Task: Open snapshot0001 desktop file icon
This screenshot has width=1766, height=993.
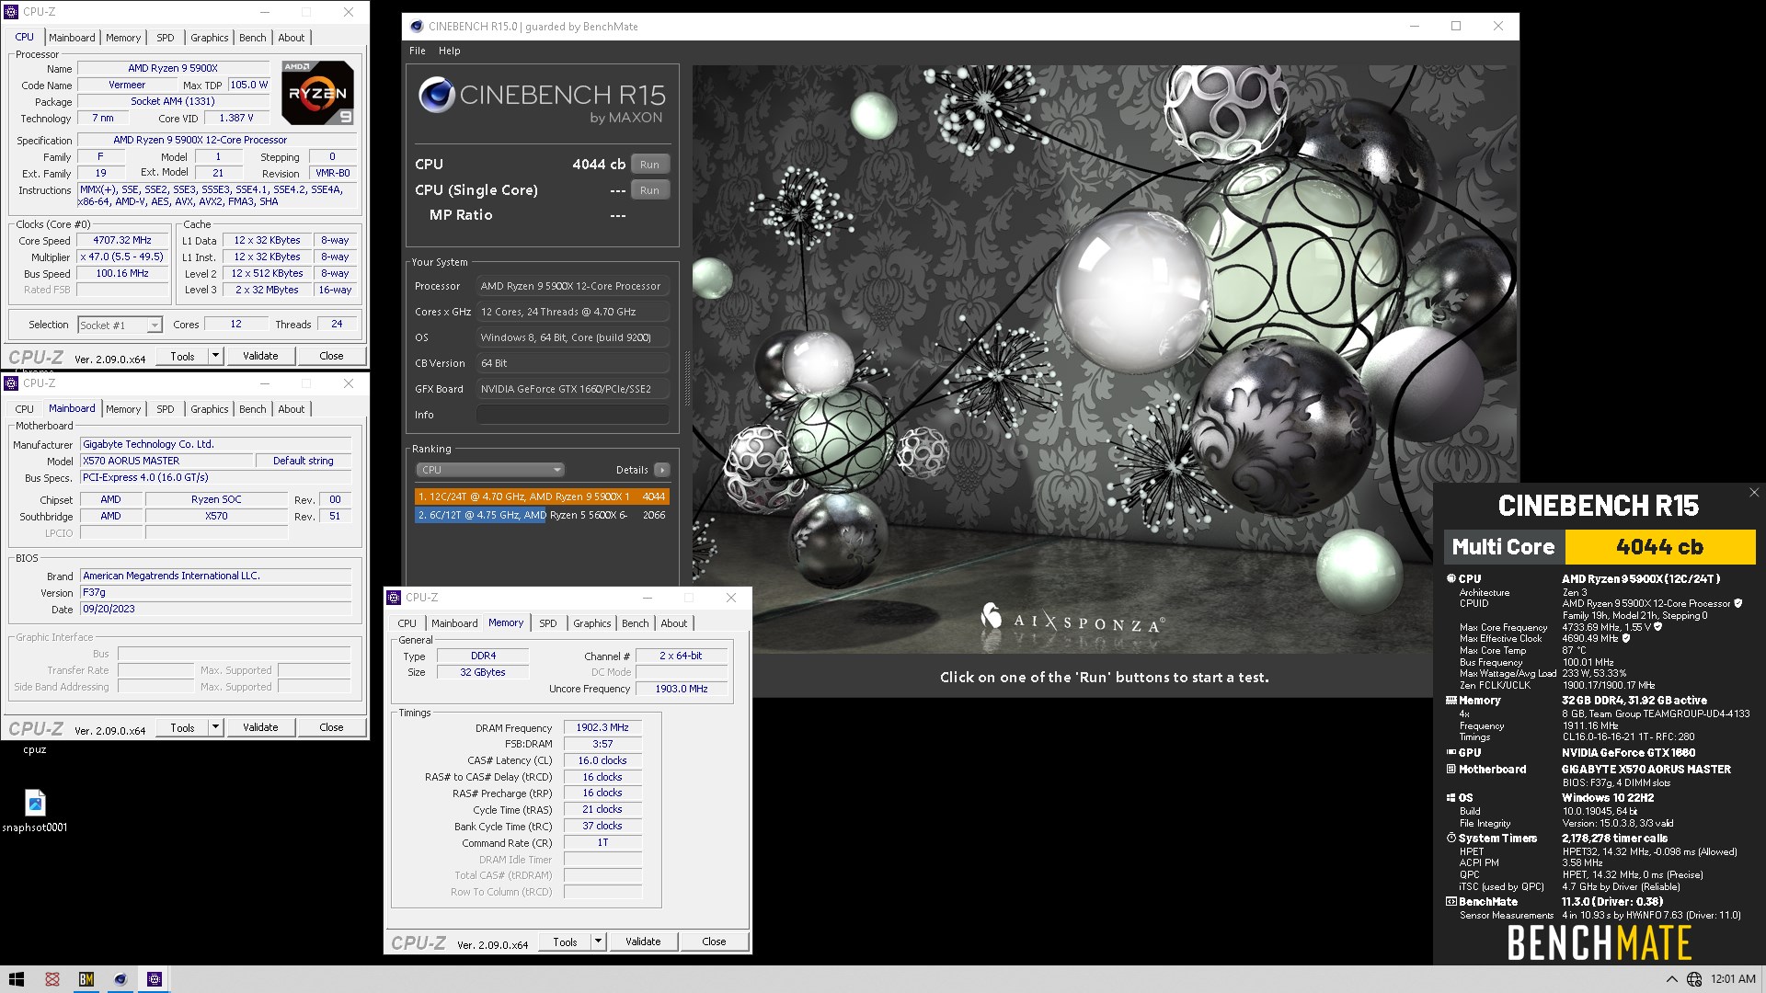Action: tap(35, 811)
